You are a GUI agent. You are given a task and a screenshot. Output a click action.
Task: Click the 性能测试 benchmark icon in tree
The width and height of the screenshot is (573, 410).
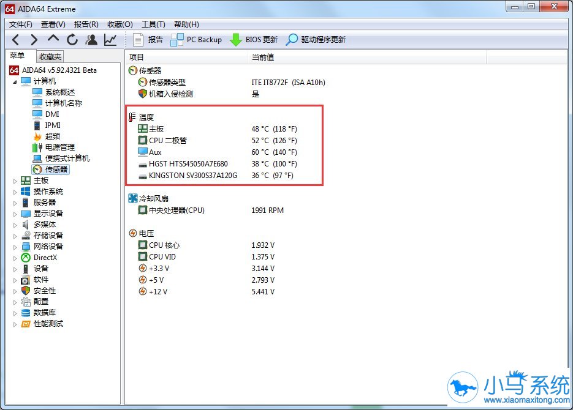26,324
